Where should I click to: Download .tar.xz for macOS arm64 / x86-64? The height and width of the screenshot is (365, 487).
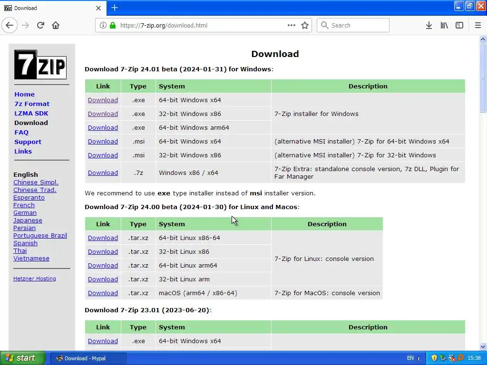[x=103, y=293]
